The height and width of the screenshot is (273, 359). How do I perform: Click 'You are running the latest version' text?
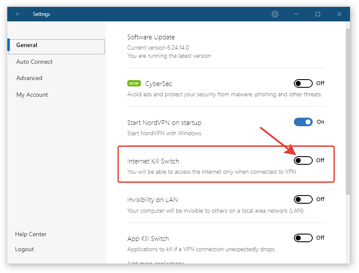(x=169, y=56)
